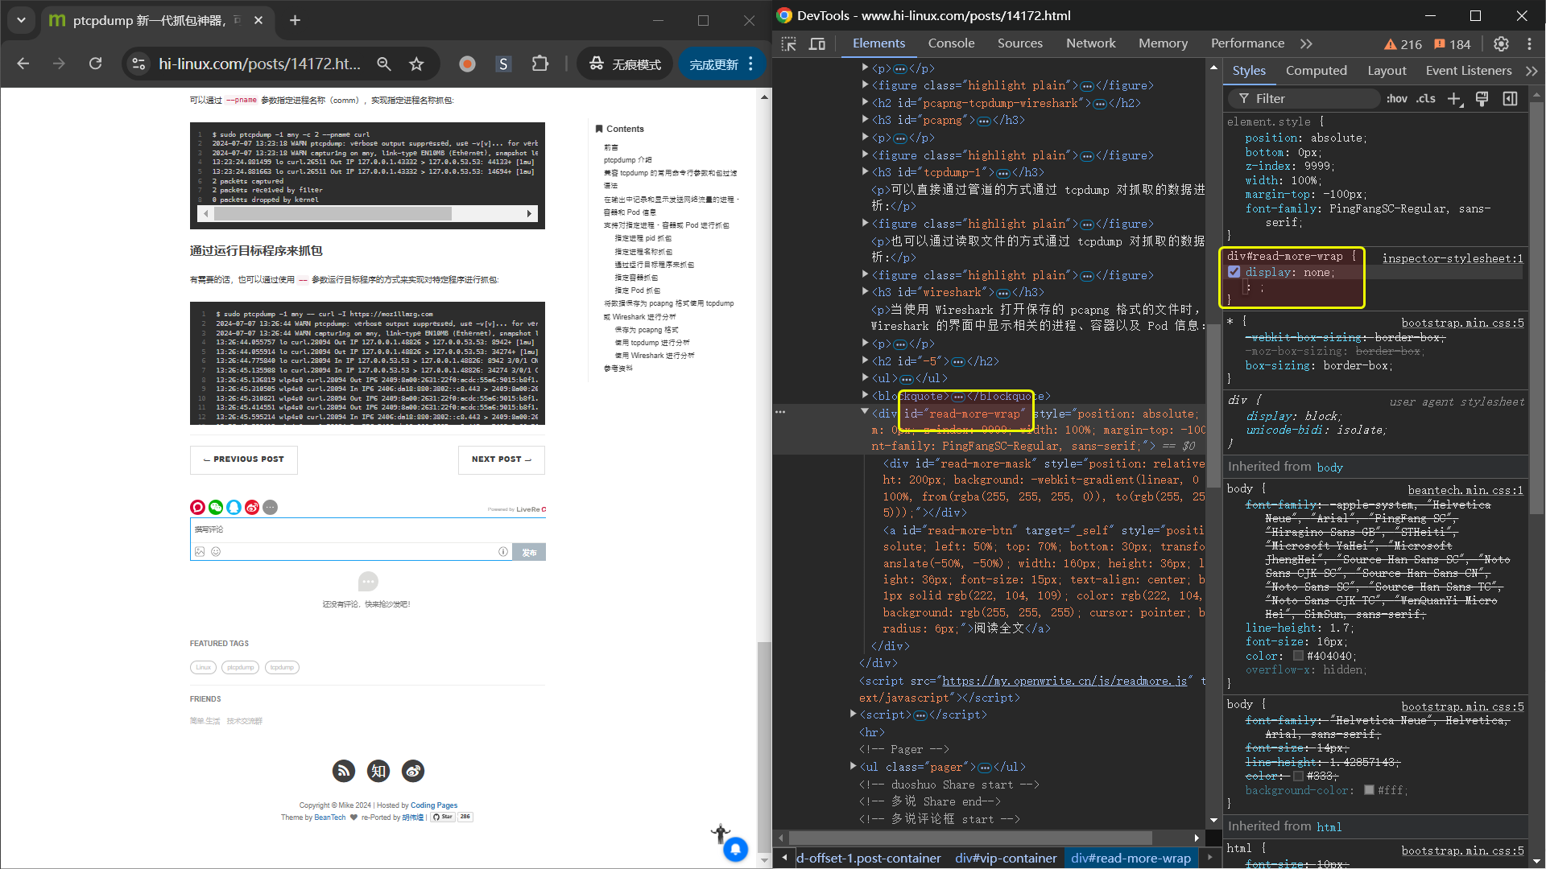Click the NEXT POST button

click(x=501, y=459)
